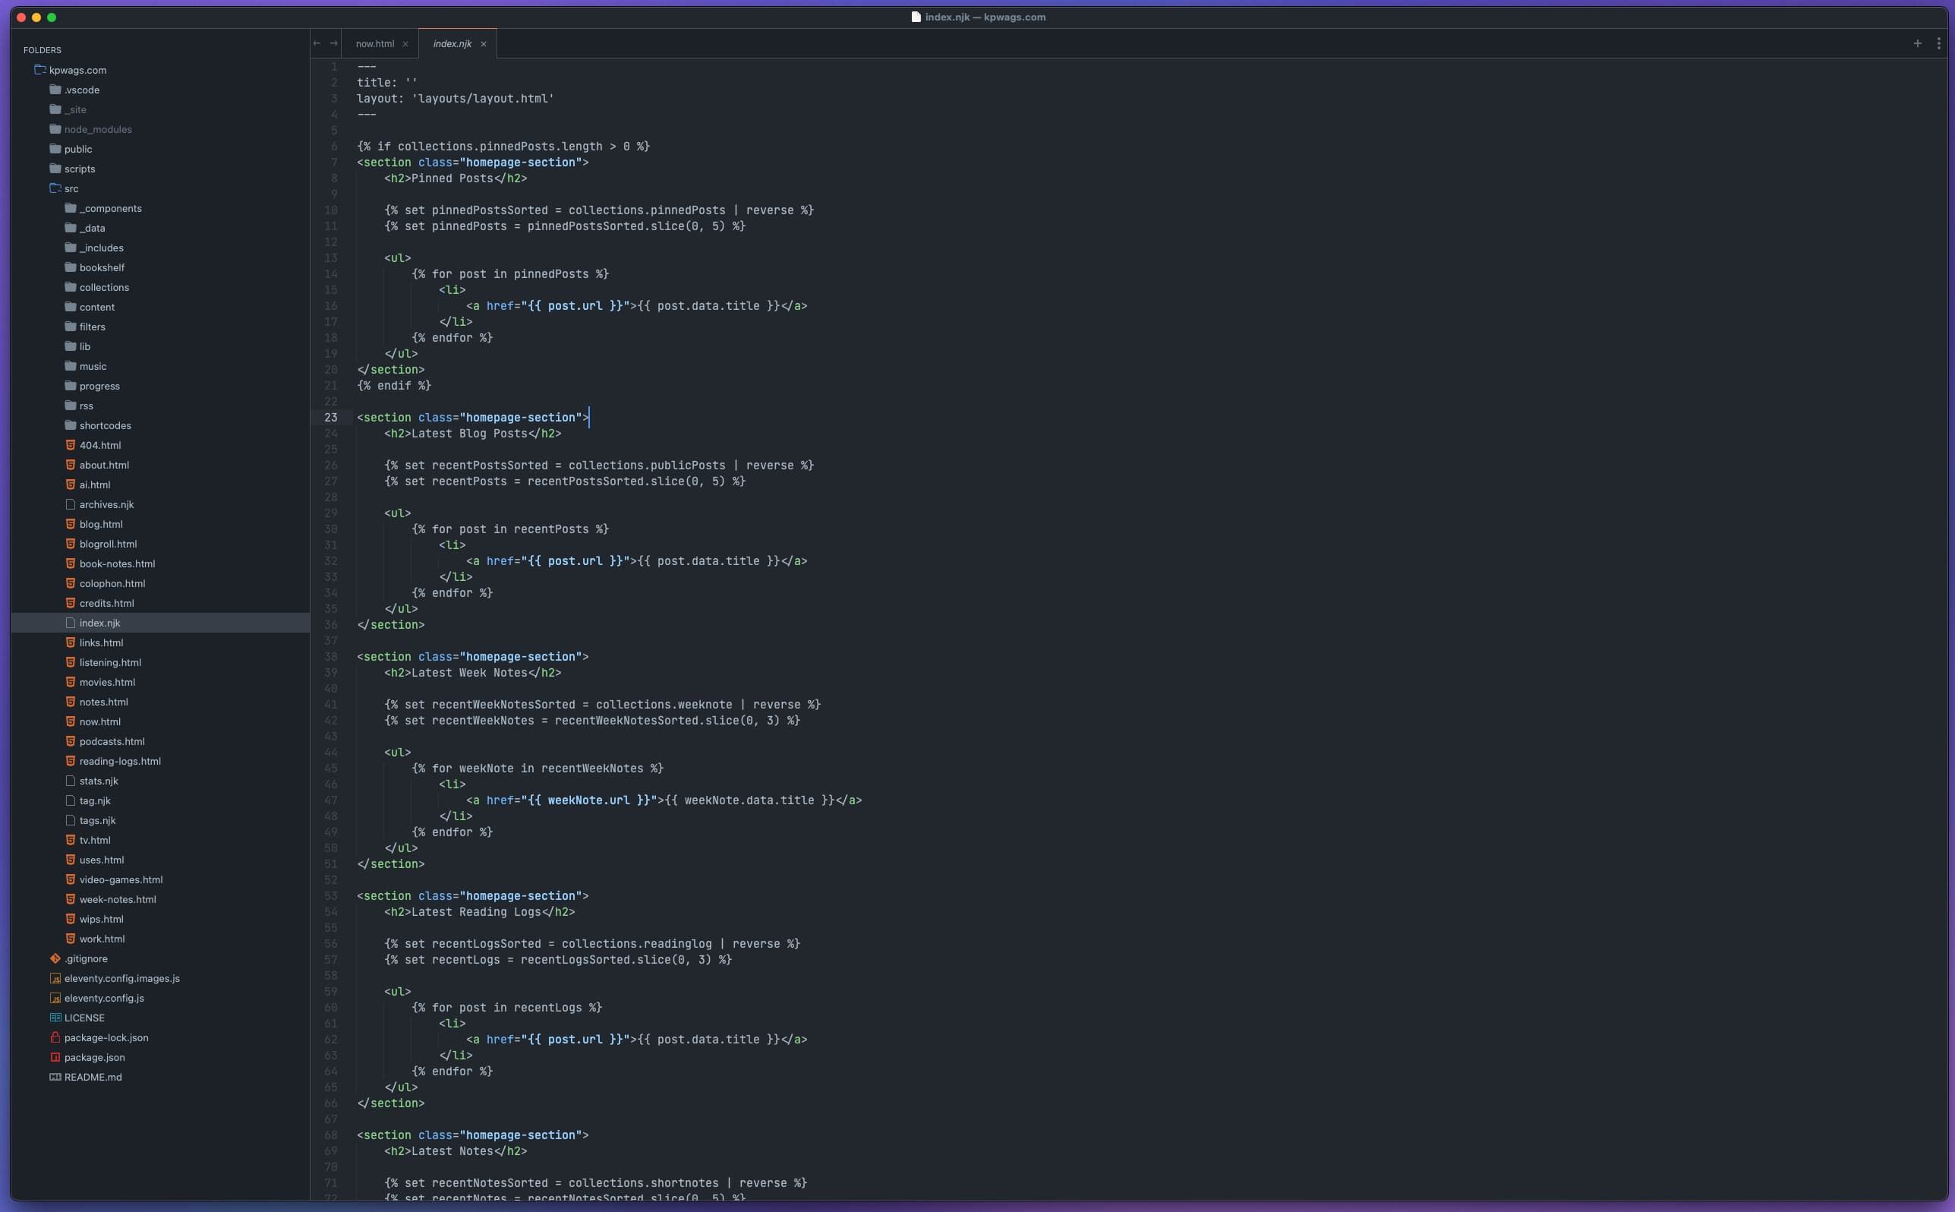Open about.html from the sidebar
1955x1212 pixels.
click(x=104, y=464)
